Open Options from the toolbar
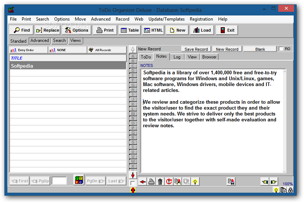This screenshot has height=203, width=304. point(77,30)
